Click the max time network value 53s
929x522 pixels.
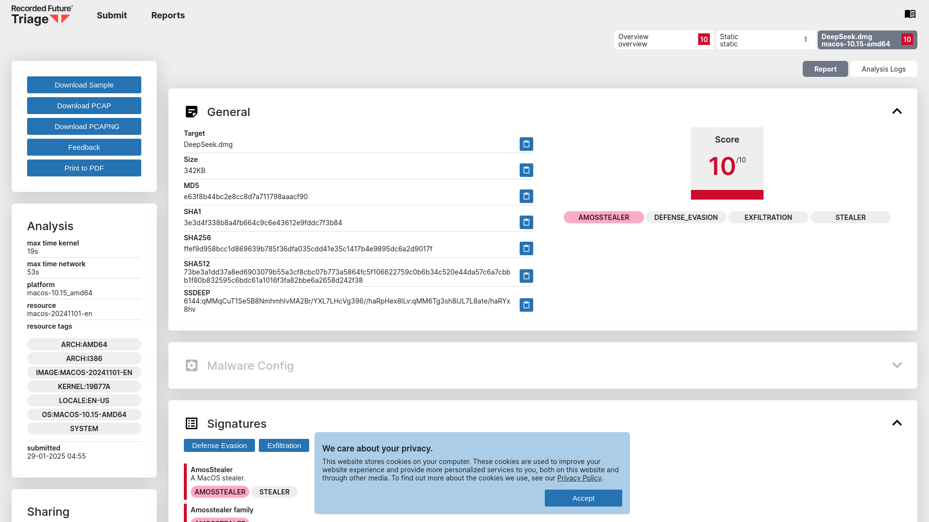pos(33,272)
